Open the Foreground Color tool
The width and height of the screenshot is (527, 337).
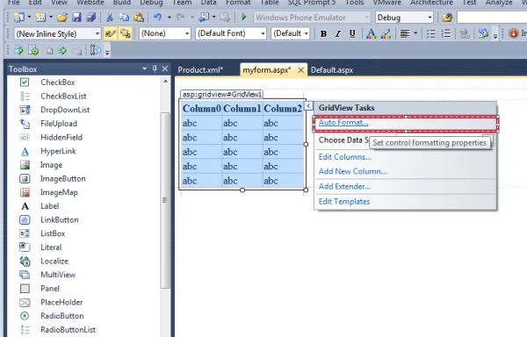[x=371, y=33]
